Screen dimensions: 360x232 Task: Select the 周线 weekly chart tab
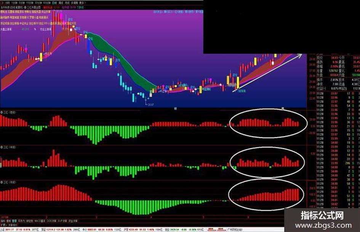click(x=61, y=3)
